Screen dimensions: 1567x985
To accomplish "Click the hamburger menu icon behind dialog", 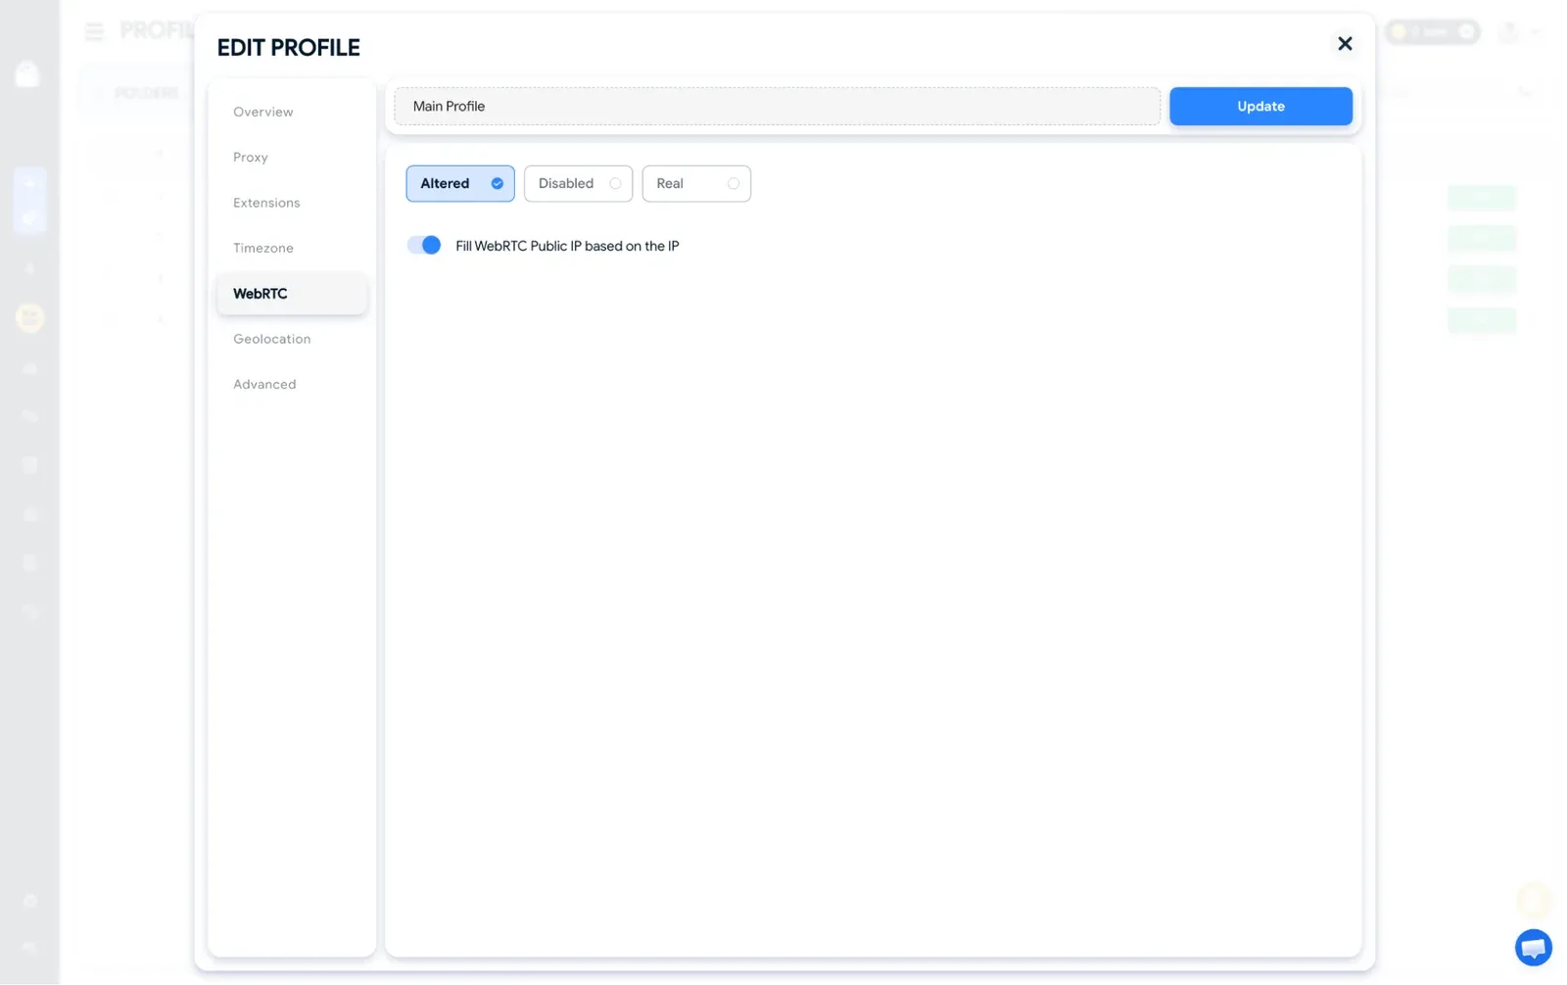I will click(x=94, y=32).
